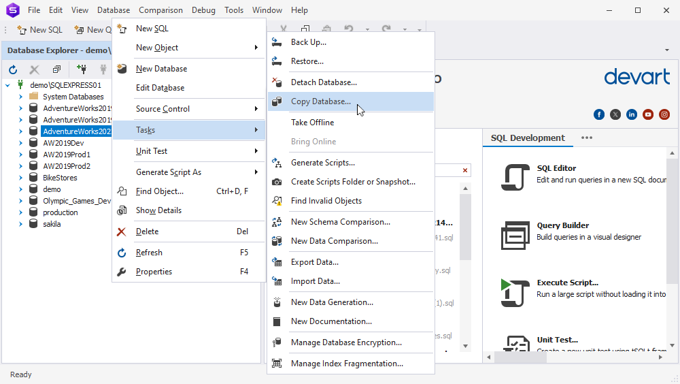Click the Execute Script icon on start page
The height and width of the screenshot is (384, 680).
515,293
